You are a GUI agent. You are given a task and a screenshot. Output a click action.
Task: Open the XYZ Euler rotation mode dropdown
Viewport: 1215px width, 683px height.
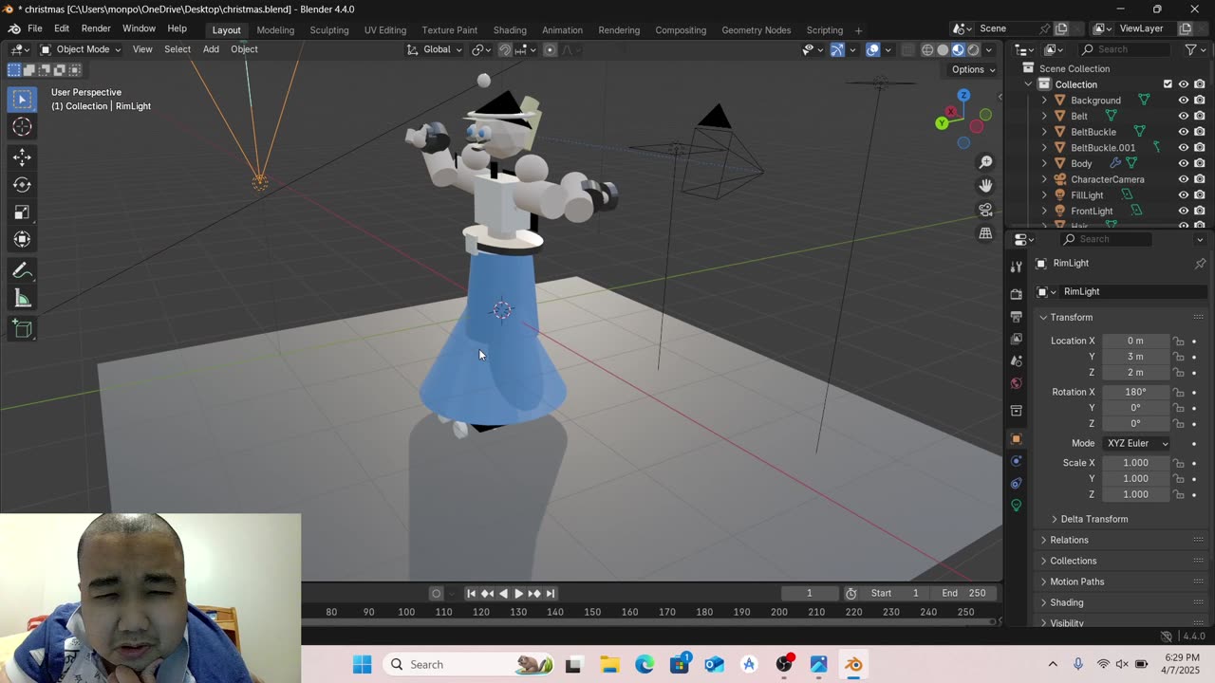tap(1135, 443)
